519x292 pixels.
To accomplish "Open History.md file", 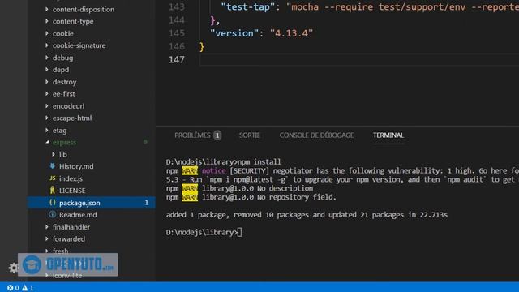I will pyautogui.click(x=76, y=166).
